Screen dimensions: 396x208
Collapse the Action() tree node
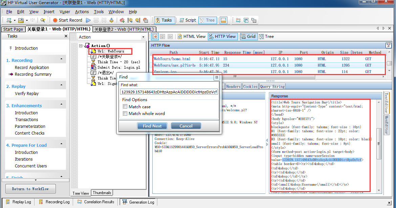81,46
